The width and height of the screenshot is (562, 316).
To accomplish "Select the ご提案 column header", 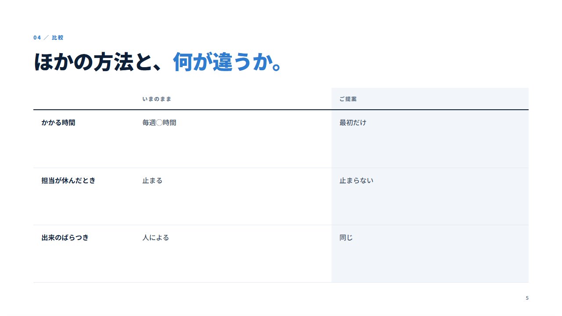I will [x=348, y=99].
